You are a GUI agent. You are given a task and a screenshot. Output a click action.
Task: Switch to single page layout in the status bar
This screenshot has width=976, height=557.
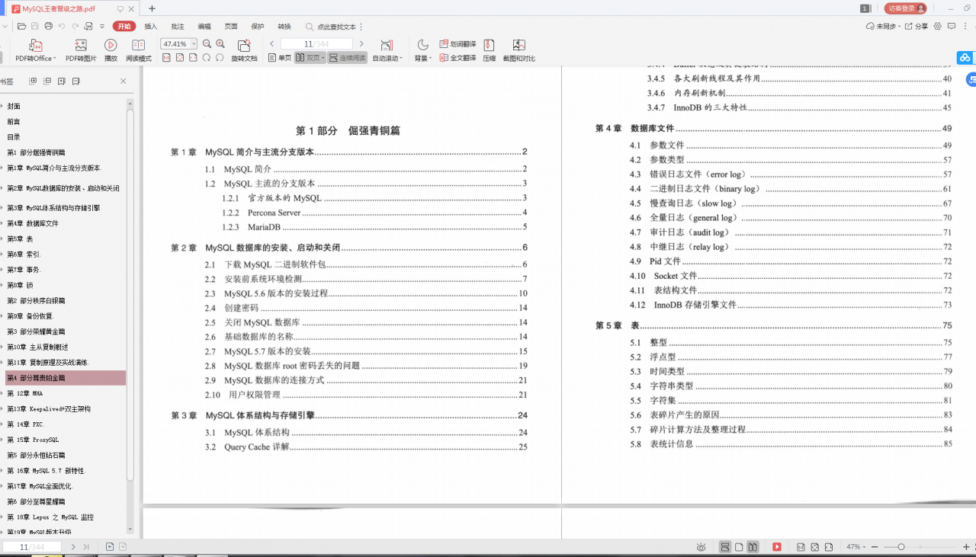click(x=739, y=547)
